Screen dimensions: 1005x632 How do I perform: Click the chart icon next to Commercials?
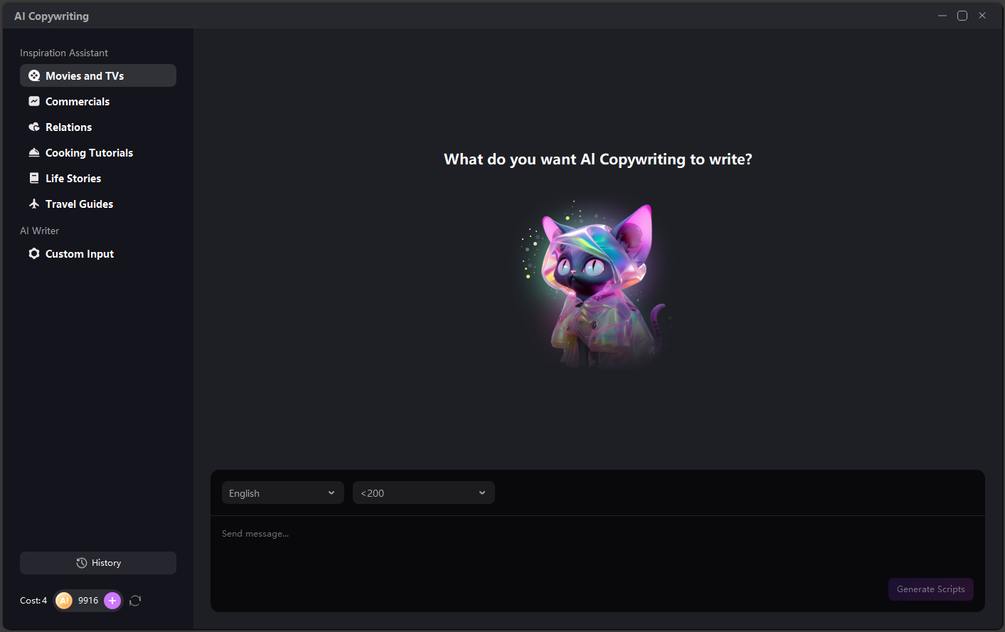pos(34,101)
